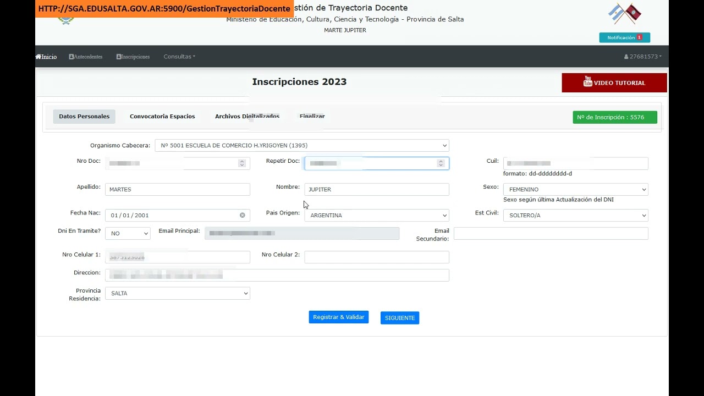Click Inicio home icon
The height and width of the screenshot is (396, 704).
pyautogui.click(x=38, y=57)
